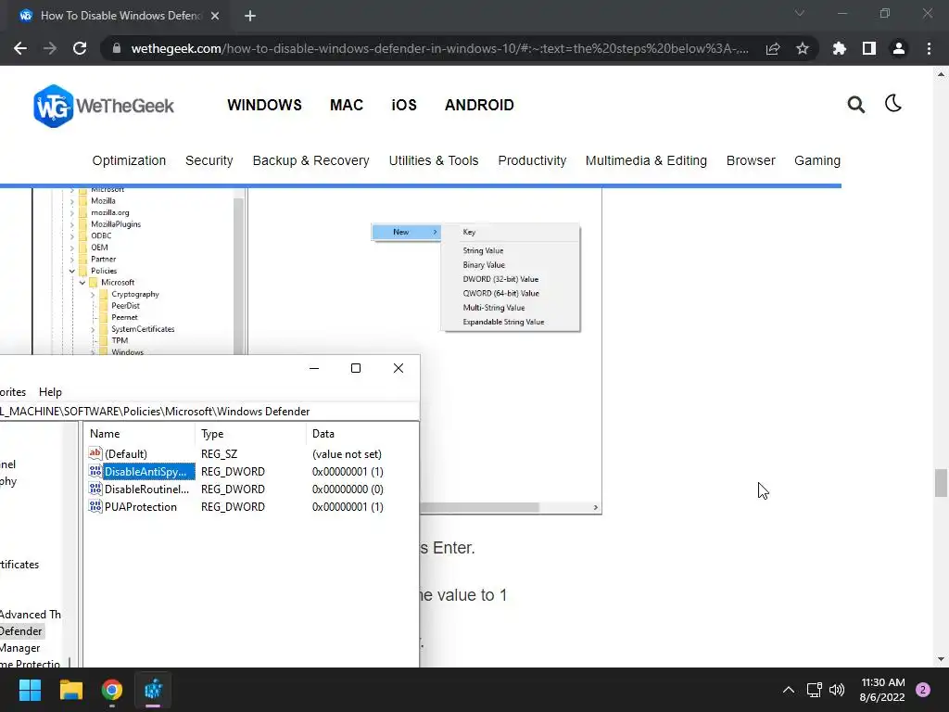
Task: Click the WeTheGeek logo
Action: (x=104, y=106)
